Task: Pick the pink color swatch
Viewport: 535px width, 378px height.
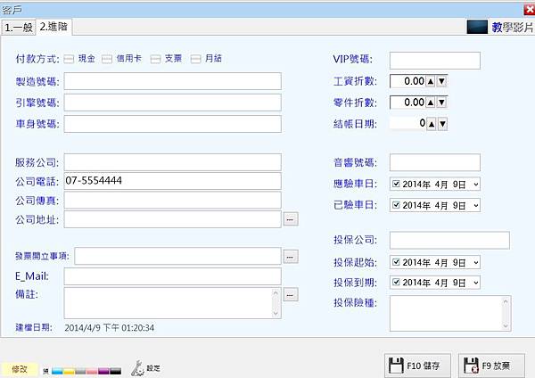Action: pyautogui.click(x=92, y=371)
